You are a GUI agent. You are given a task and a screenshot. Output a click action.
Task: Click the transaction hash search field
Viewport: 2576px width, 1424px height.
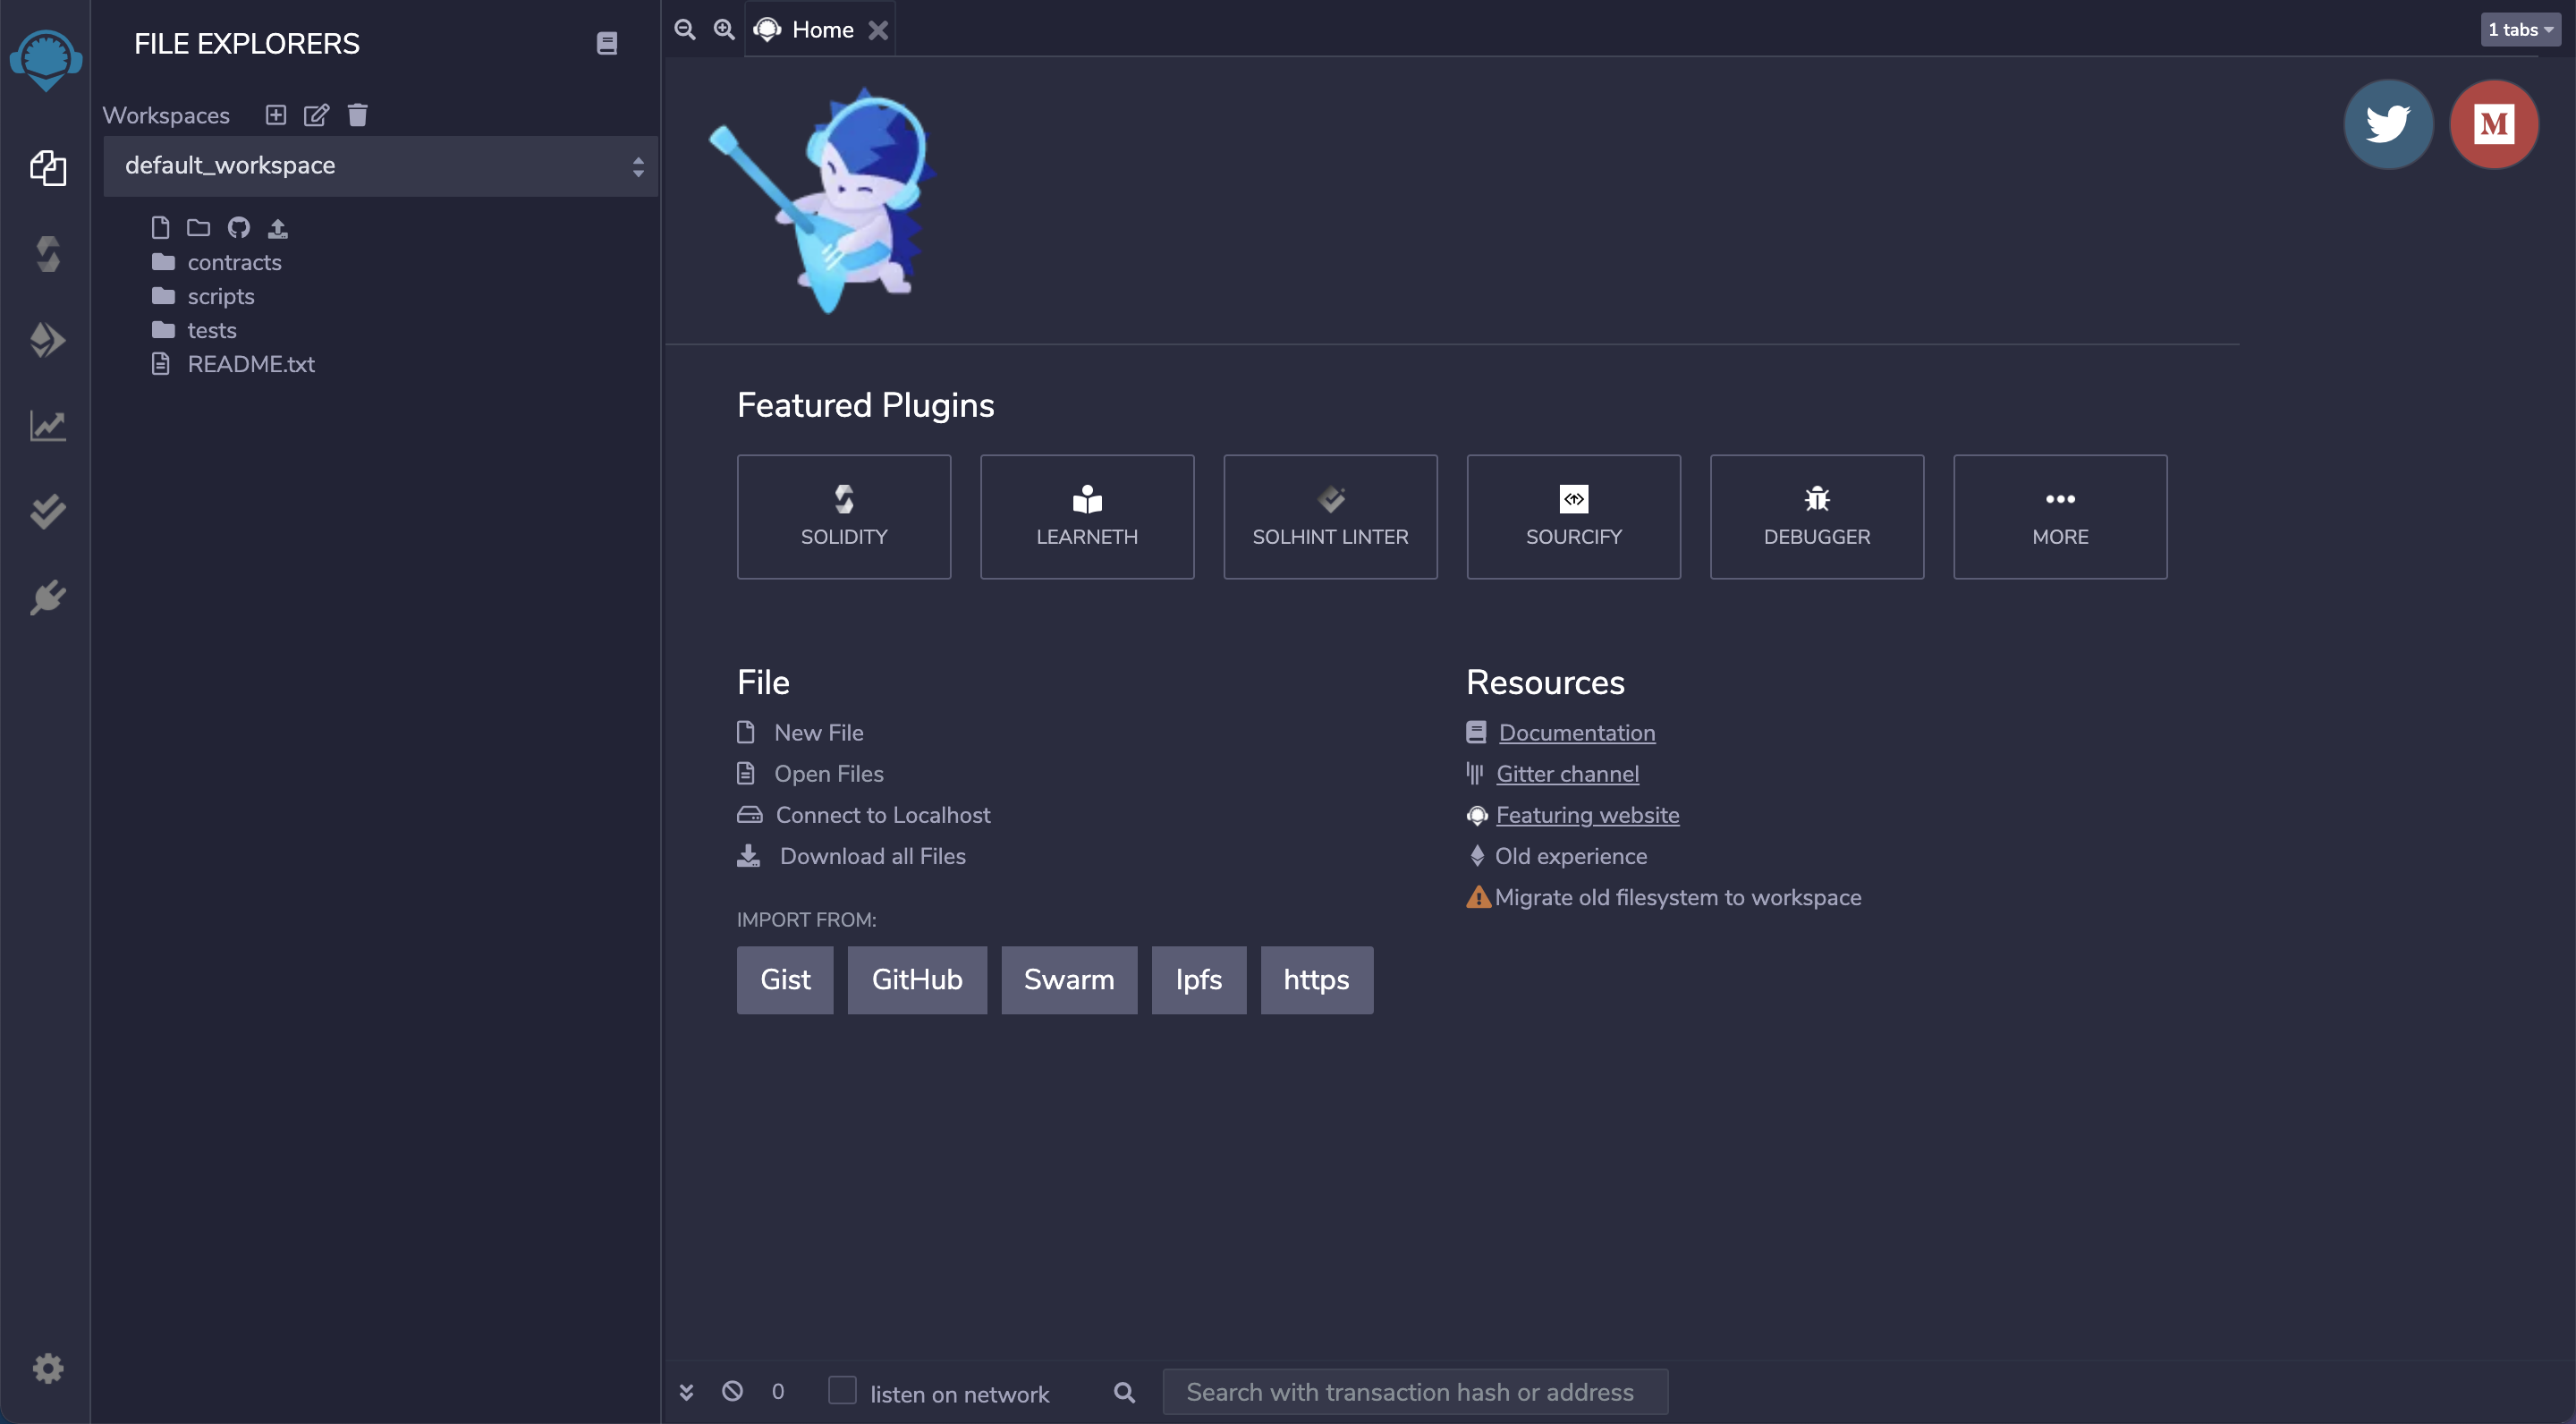coord(1414,1392)
